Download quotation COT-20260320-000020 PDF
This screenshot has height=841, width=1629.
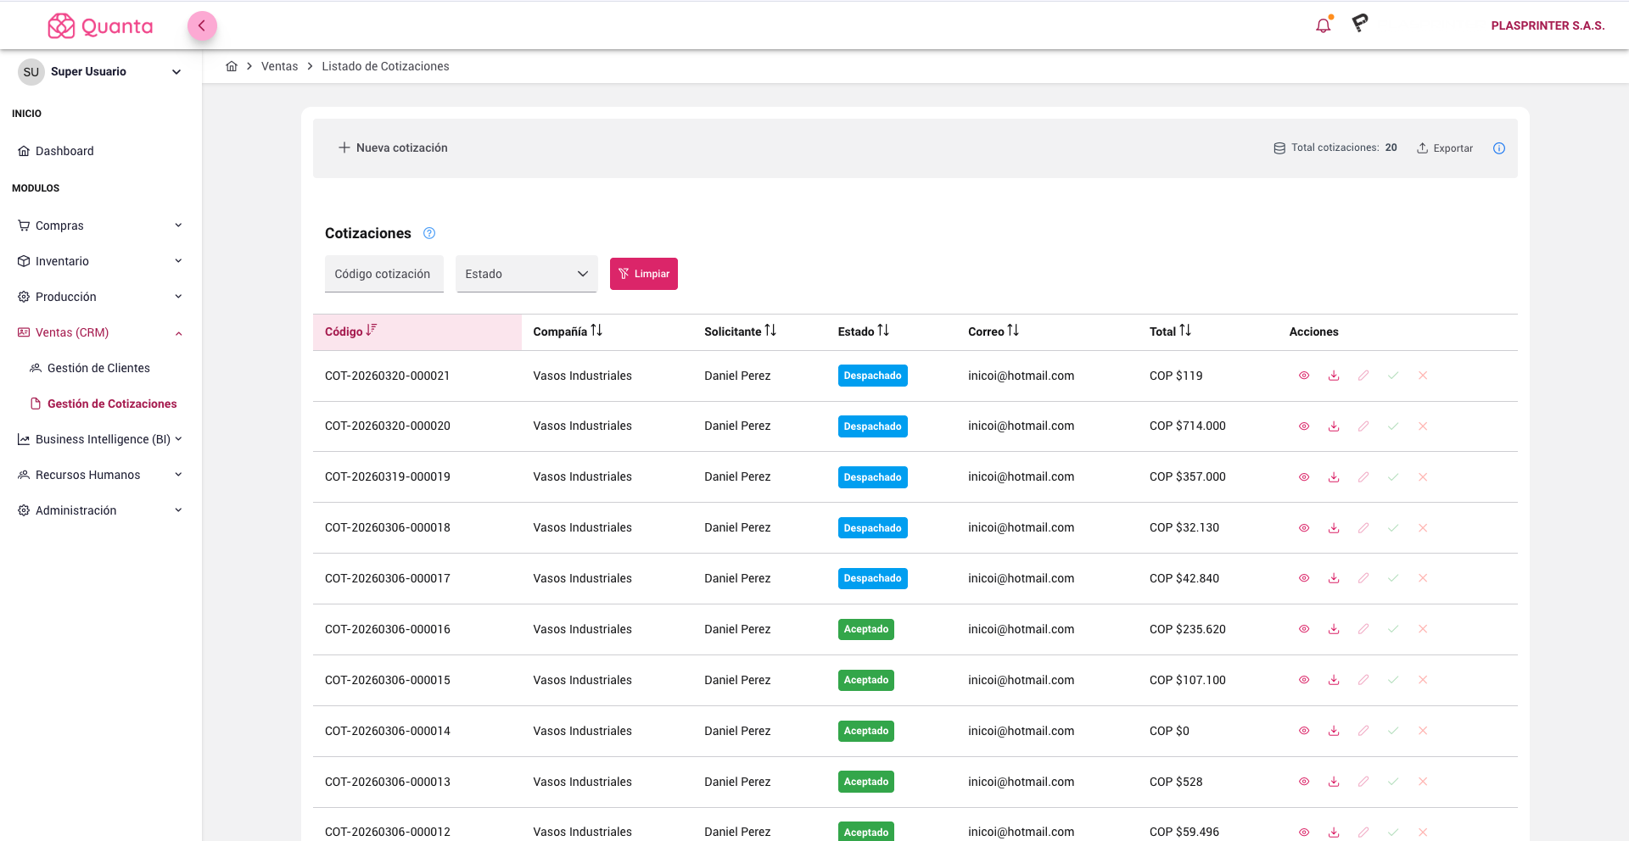(1334, 426)
